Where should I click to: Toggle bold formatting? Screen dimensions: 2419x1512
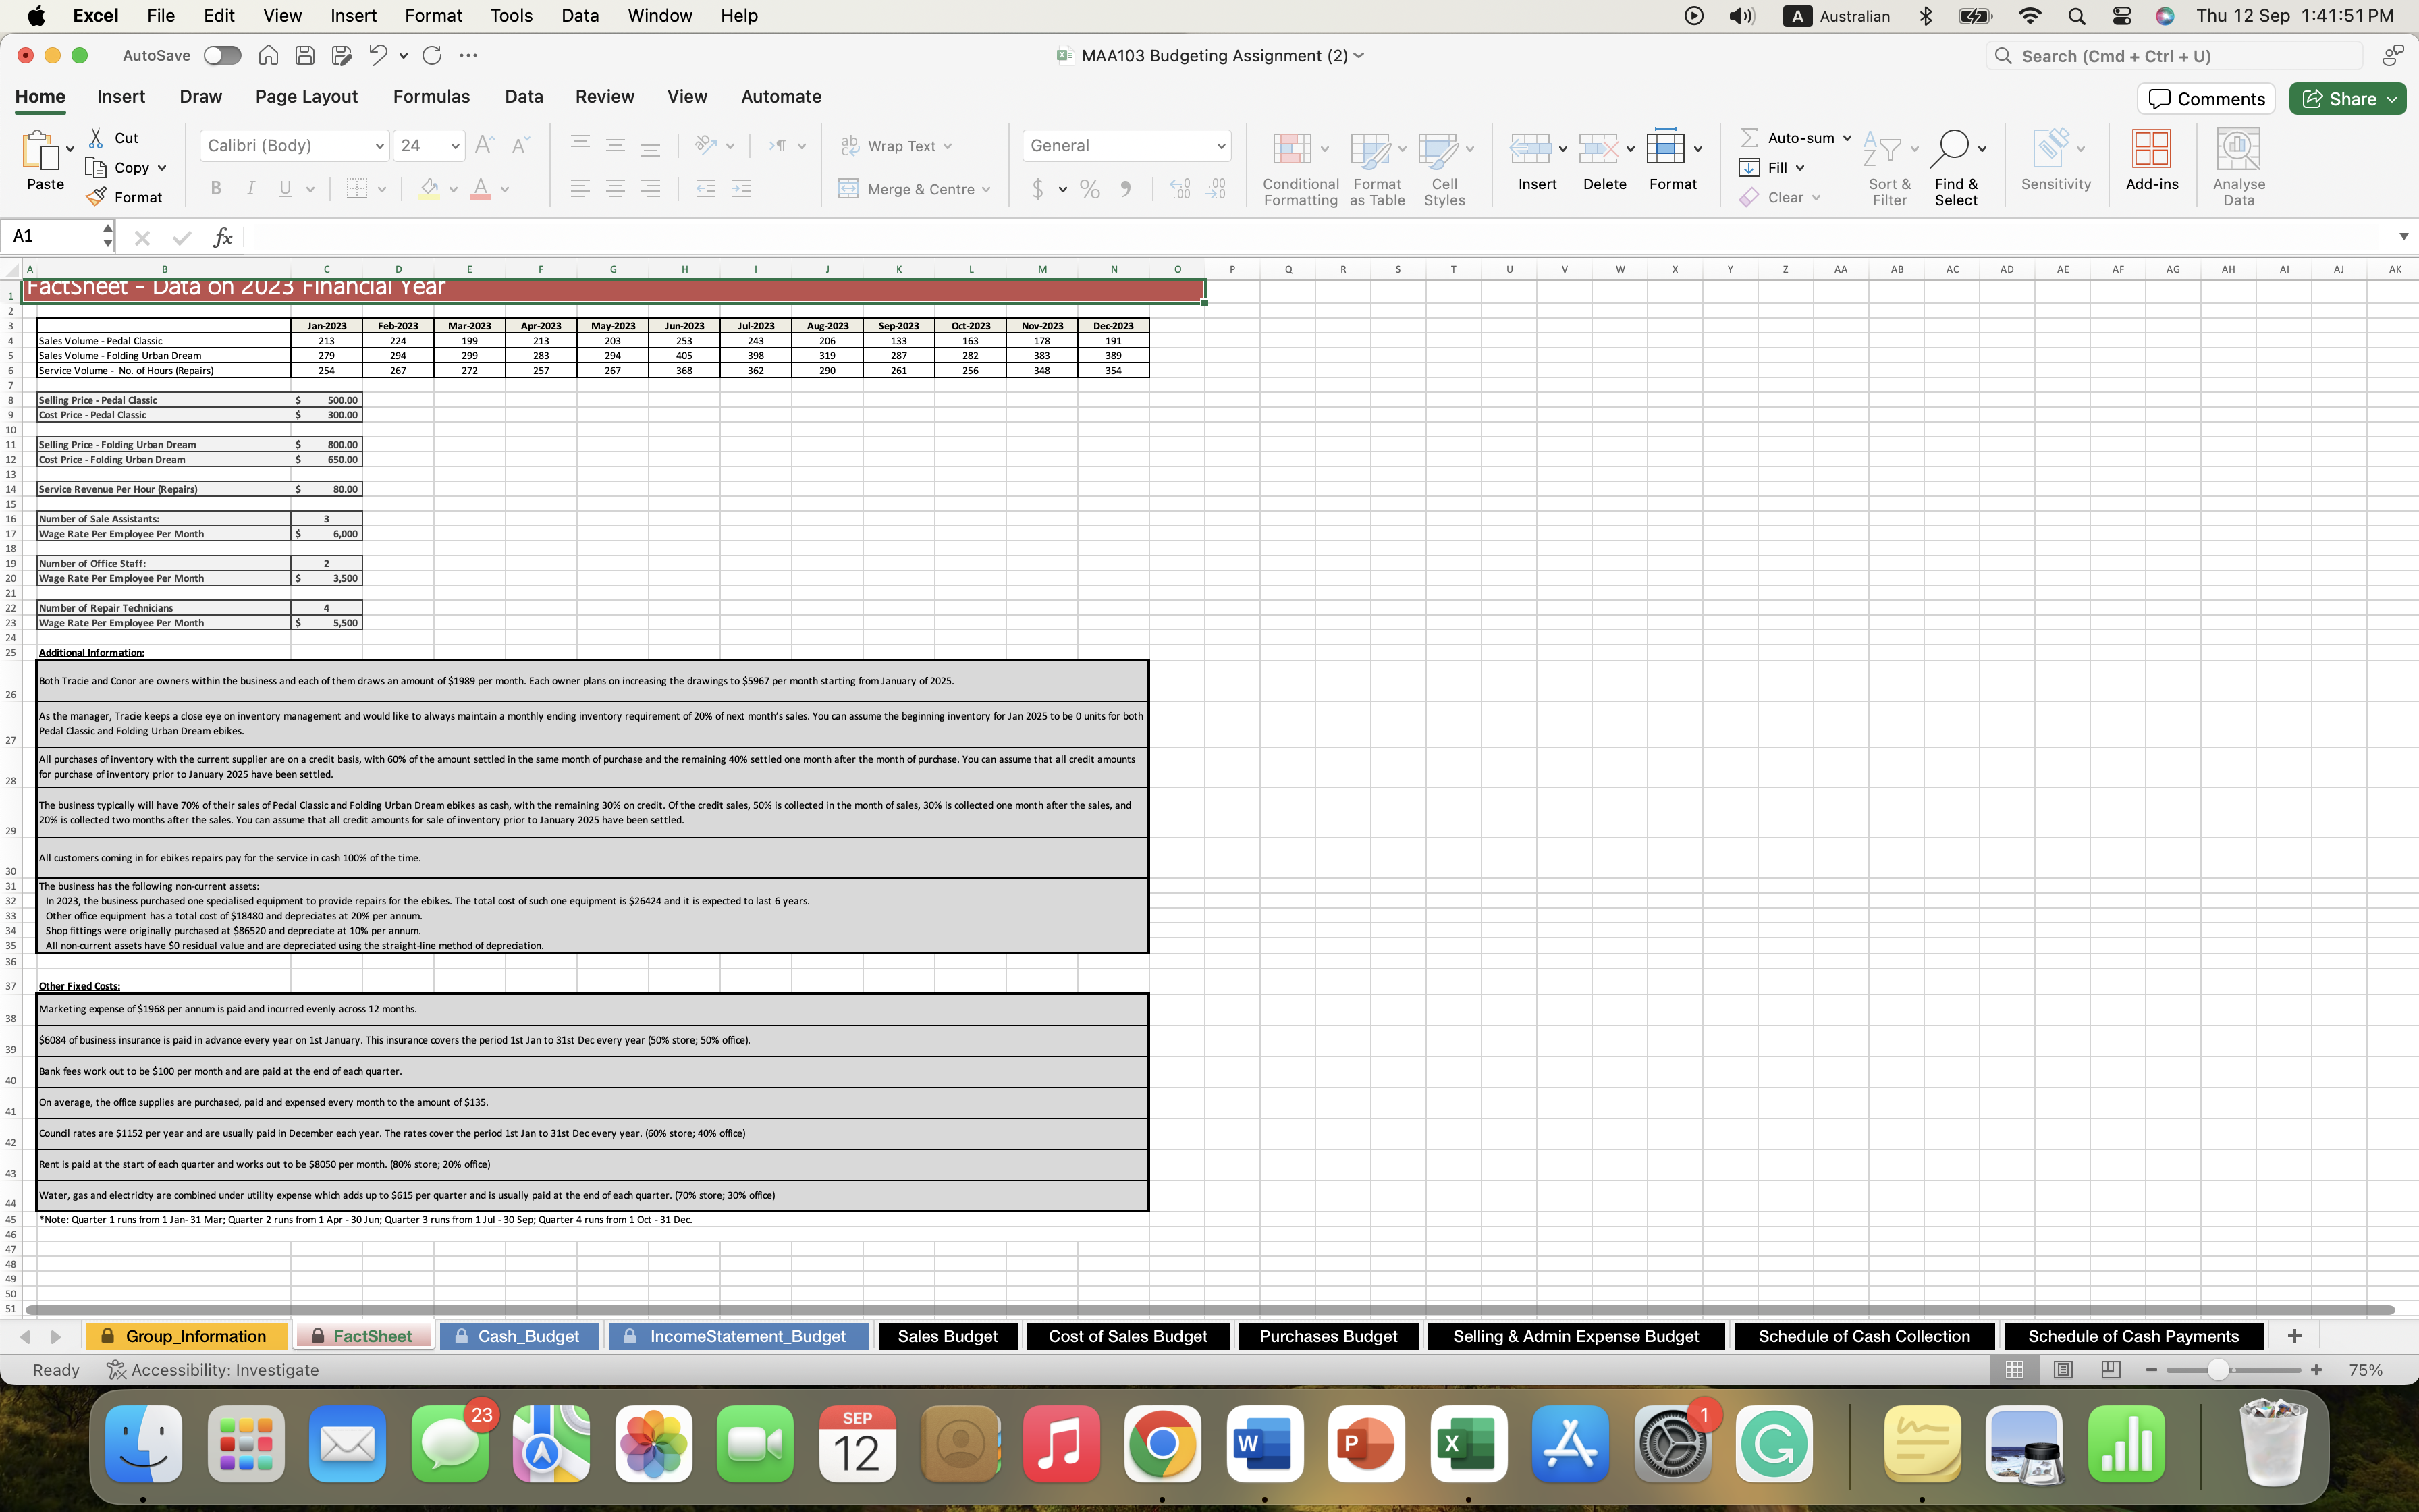[215, 188]
